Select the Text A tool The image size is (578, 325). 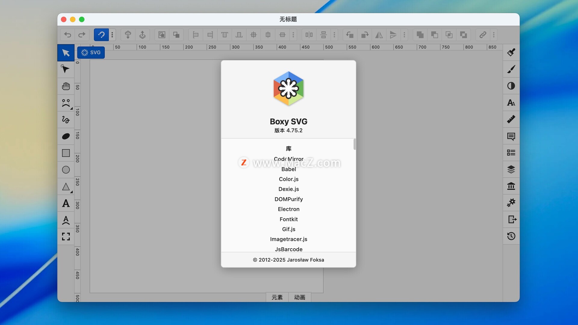[x=66, y=203]
